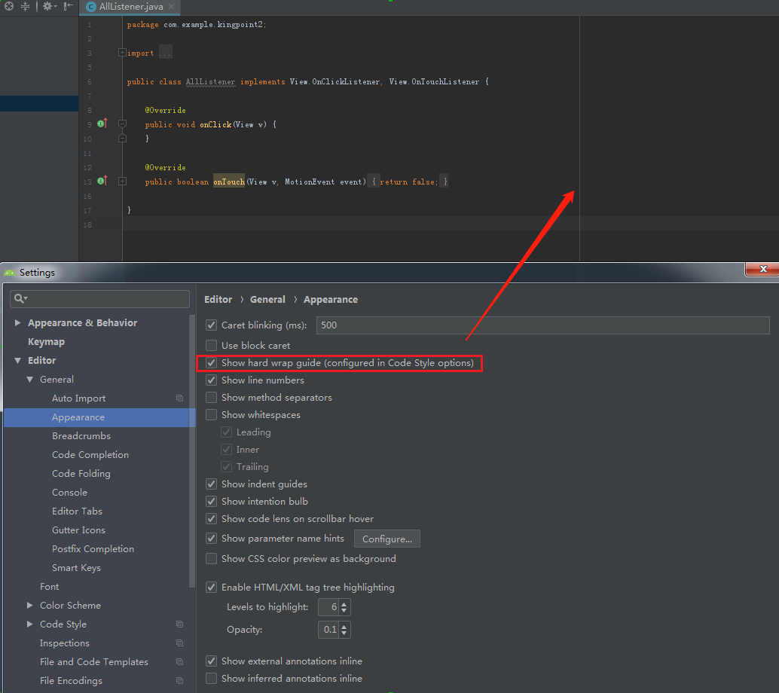Click the Configure... button for parameter hints
Screen dimensions: 779x693
pos(386,539)
